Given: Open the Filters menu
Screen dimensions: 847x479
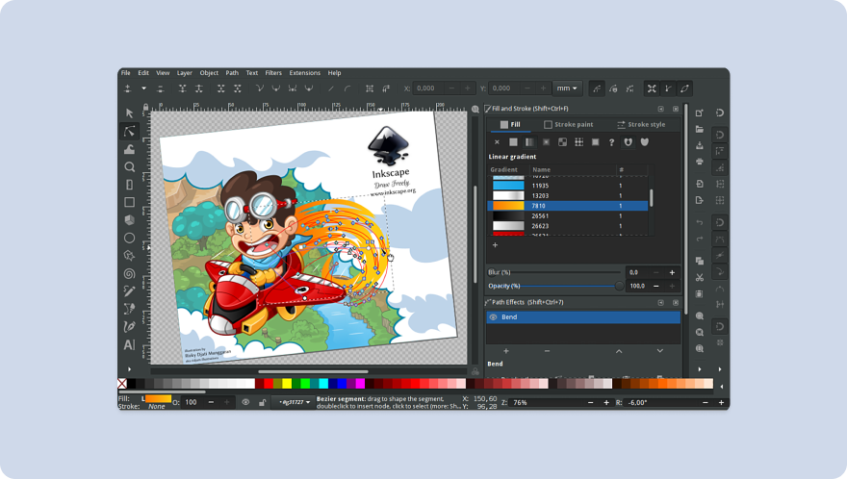Looking at the screenshot, I should 273,73.
